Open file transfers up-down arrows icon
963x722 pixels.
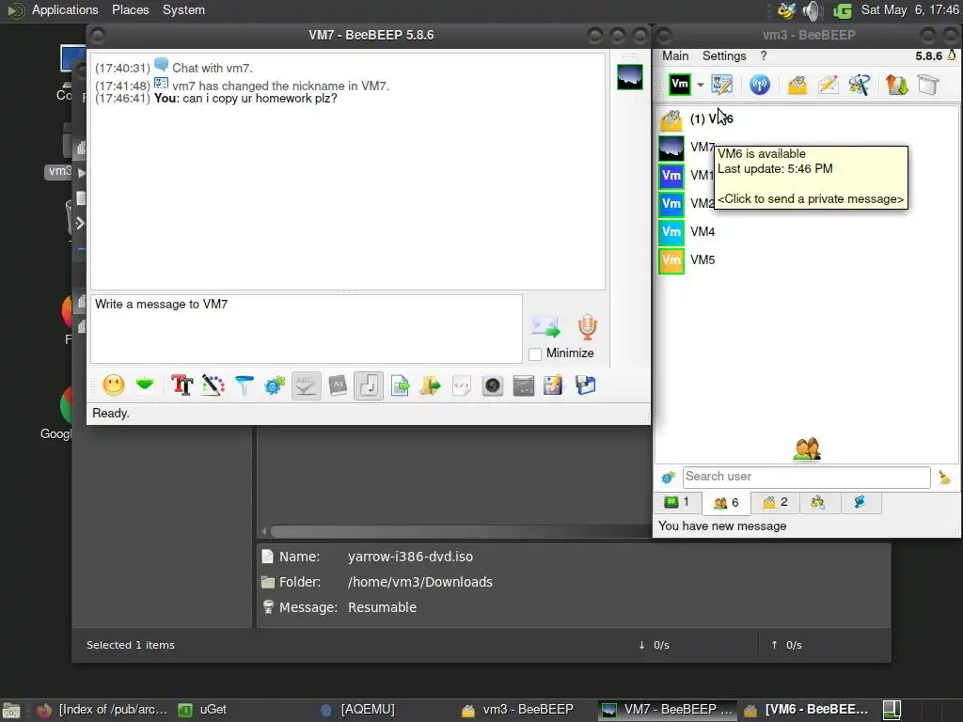coord(896,85)
